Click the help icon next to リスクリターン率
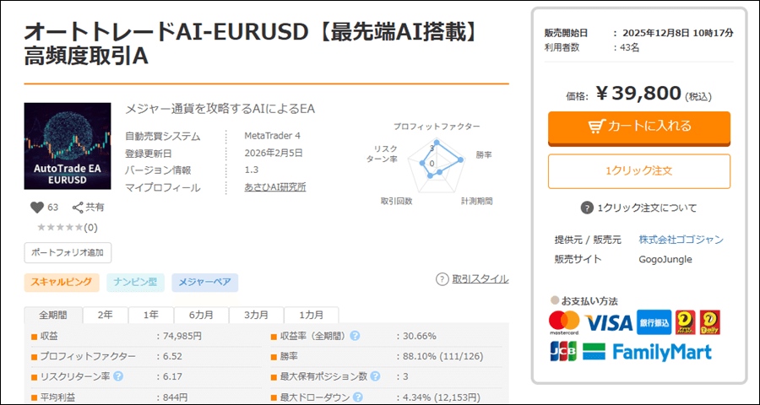 [118, 376]
